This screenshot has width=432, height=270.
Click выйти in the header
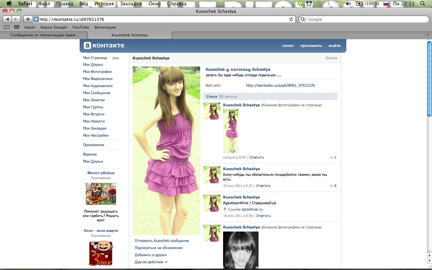click(x=334, y=46)
